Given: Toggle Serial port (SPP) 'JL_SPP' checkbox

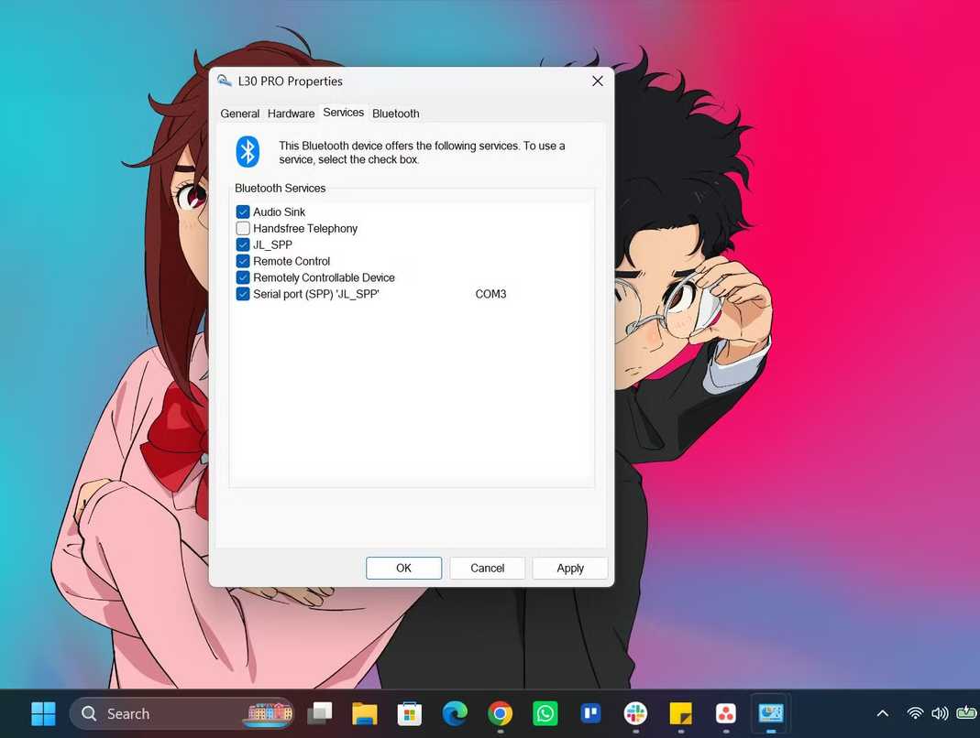Looking at the screenshot, I should 243,294.
